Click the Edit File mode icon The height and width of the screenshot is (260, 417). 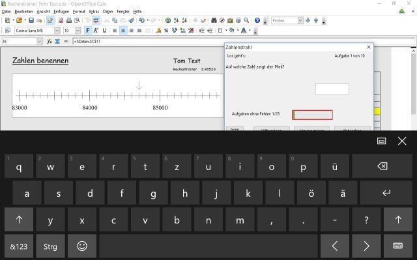[x=50, y=20]
